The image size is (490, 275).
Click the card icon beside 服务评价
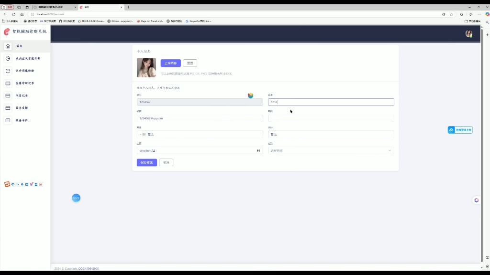8,120
